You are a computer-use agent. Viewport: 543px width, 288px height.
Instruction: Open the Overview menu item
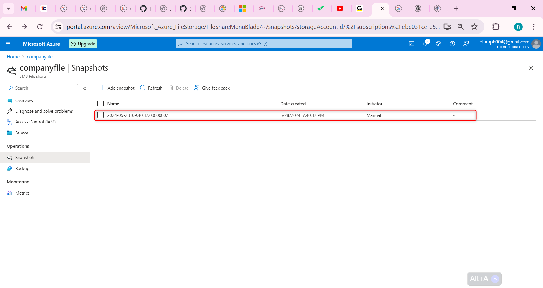24,101
